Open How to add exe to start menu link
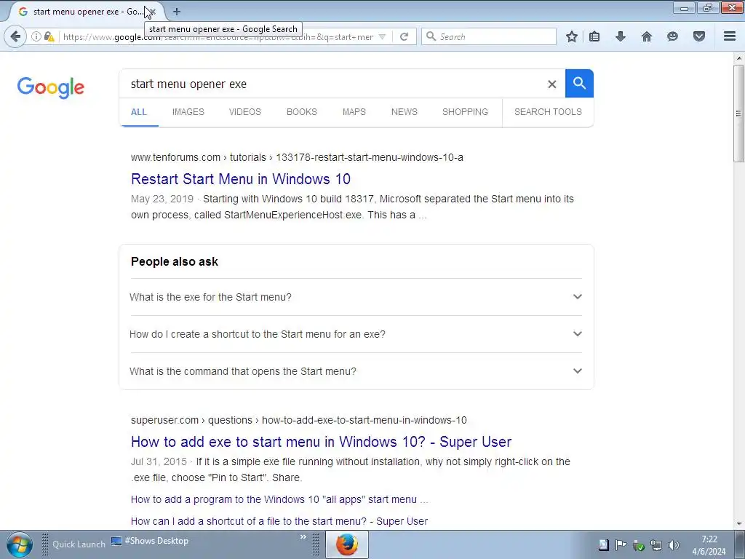 pyautogui.click(x=321, y=442)
